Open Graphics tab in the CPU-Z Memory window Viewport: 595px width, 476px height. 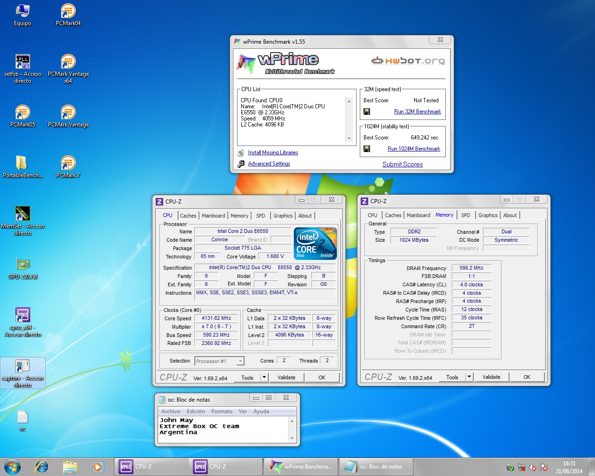(x=488, y=215)
